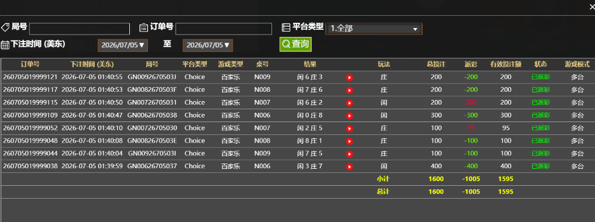Click the 派彩 column header
Image resolution: width=595 pixels, height=222 pixels.
pos(471,64)
